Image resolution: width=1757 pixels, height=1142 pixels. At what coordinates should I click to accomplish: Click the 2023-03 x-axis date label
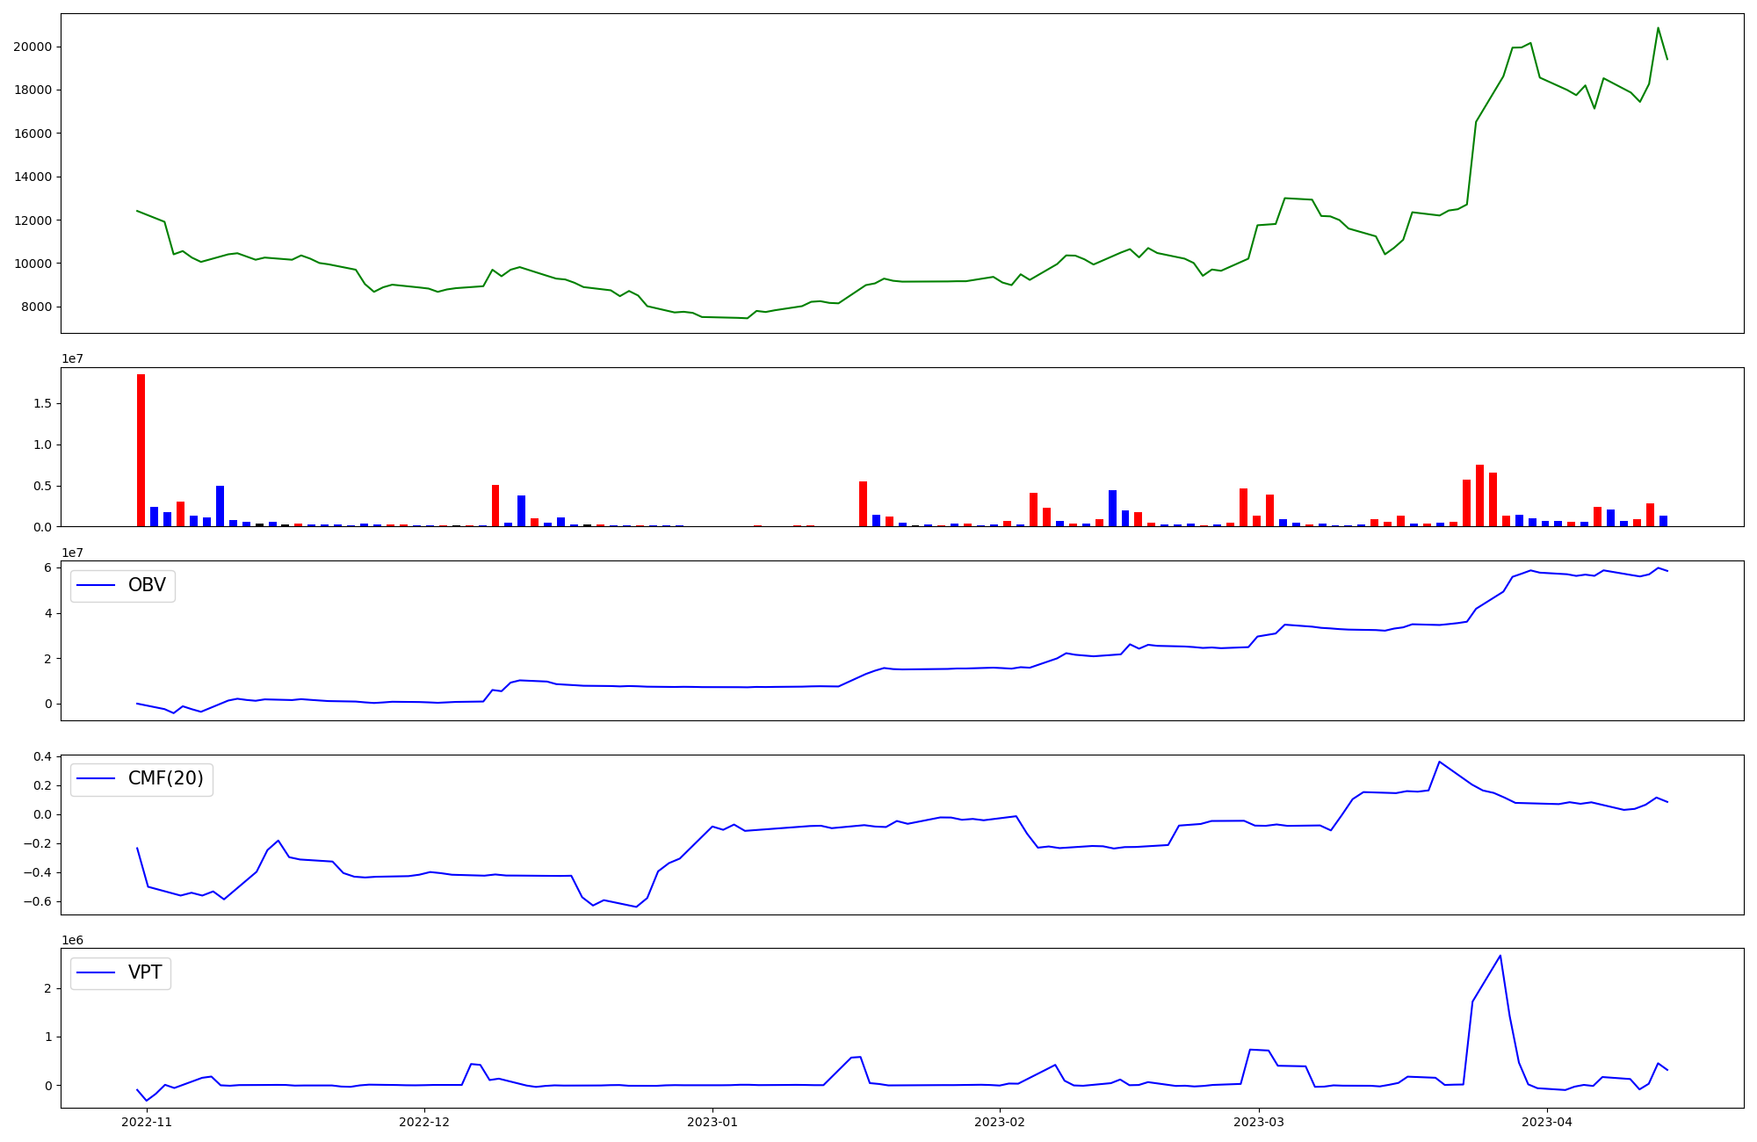tap(1259, 1122)
